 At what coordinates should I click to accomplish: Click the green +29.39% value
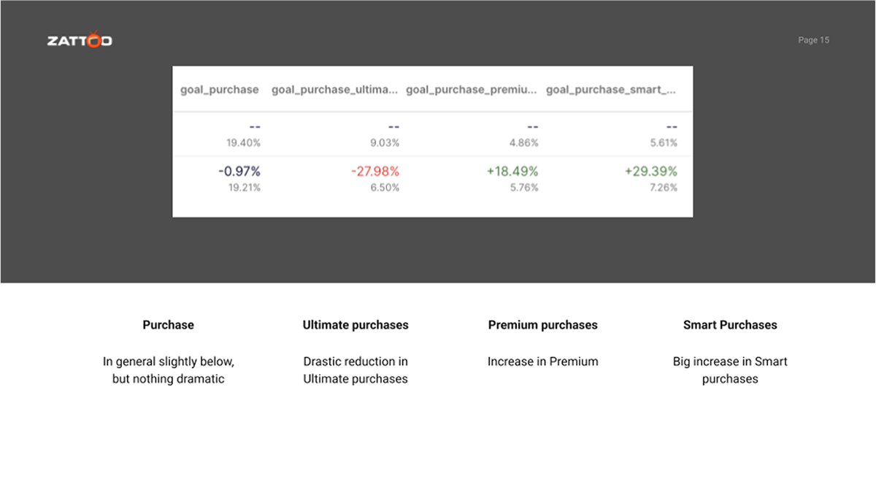pyautogui.click(x=650, y=172)
